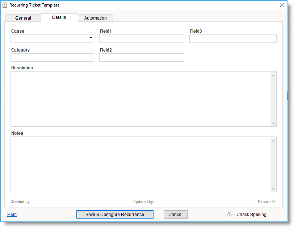Click Notes scrollbar up arrow
Viewport: 294px width, 228px height.
click(x=273, y=141)
